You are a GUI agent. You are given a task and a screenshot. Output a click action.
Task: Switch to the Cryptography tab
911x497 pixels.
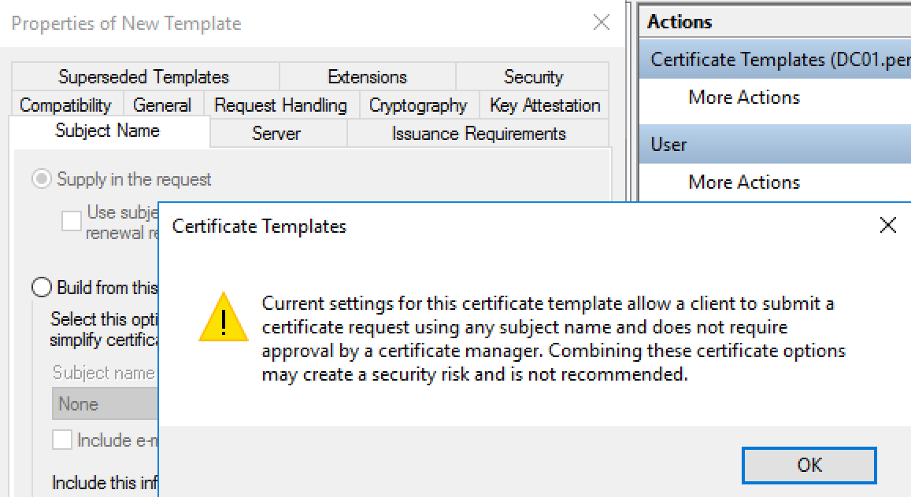click(x=418, y=105)
